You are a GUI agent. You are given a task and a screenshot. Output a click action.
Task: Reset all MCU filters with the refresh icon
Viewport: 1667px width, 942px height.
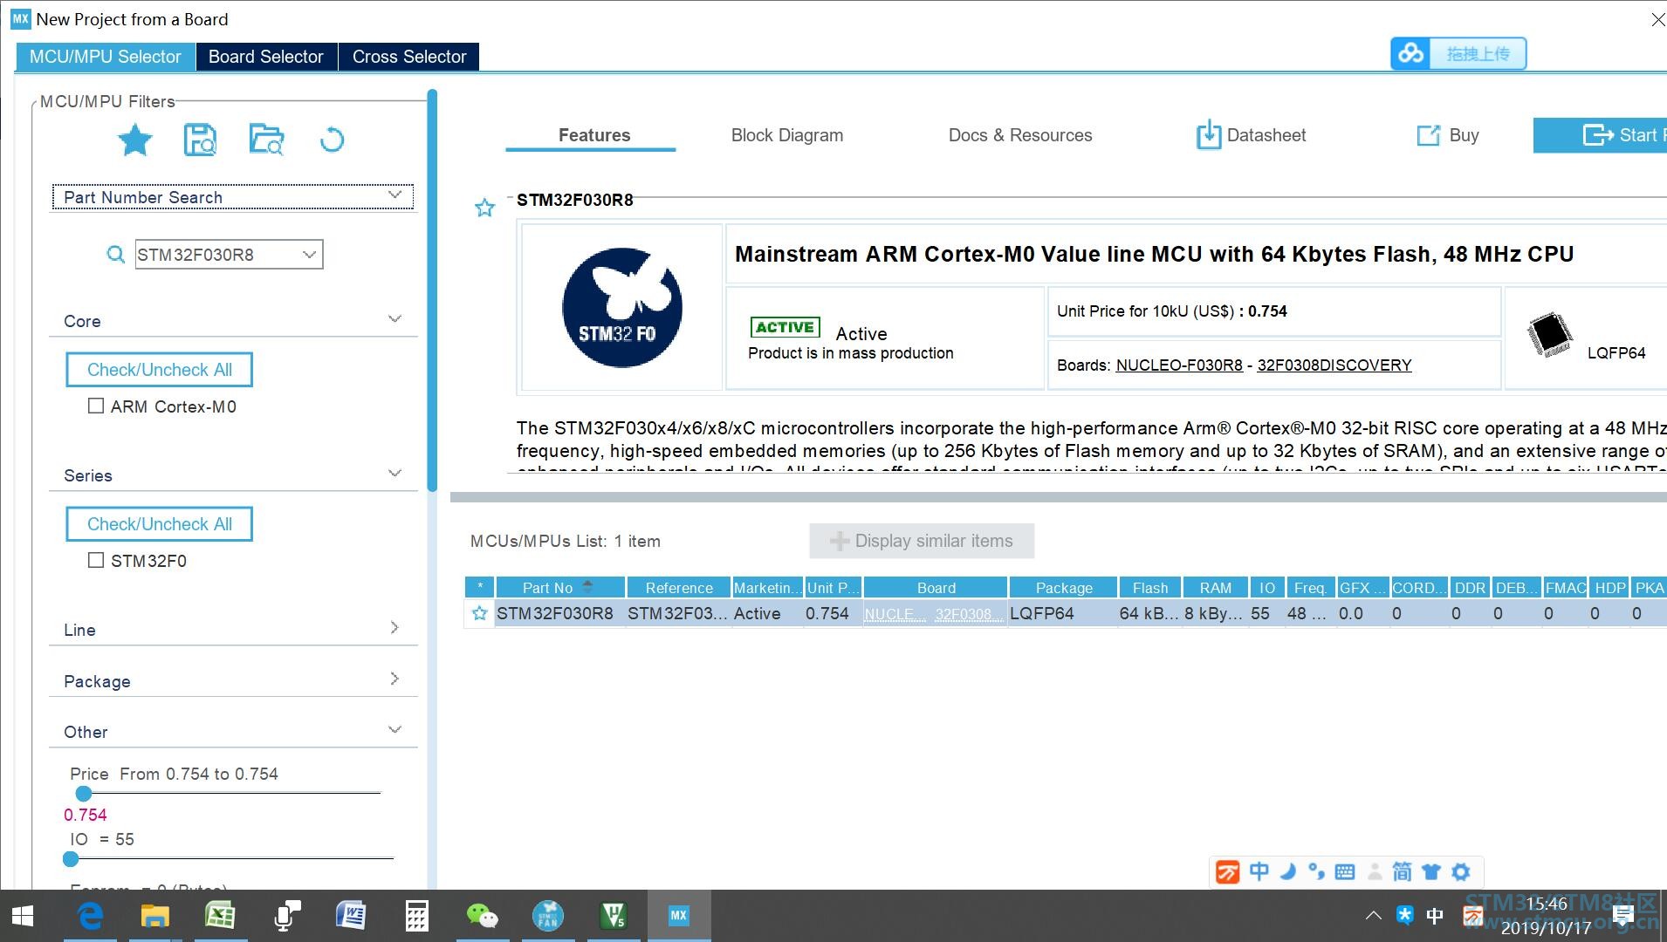[x=332, y=140]
